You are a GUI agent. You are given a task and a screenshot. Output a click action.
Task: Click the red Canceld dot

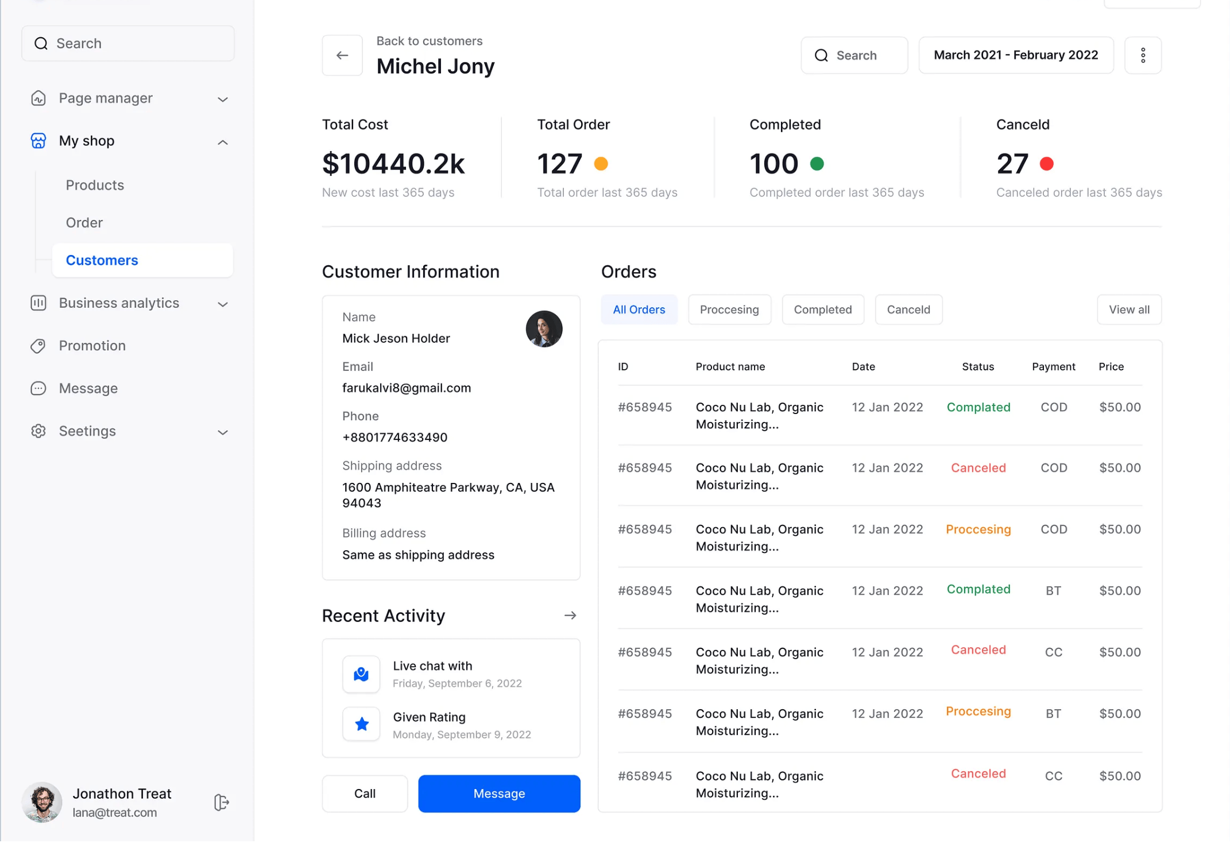1046,164
